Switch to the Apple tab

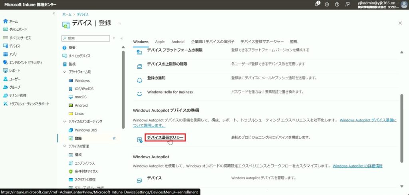(160, 42)
